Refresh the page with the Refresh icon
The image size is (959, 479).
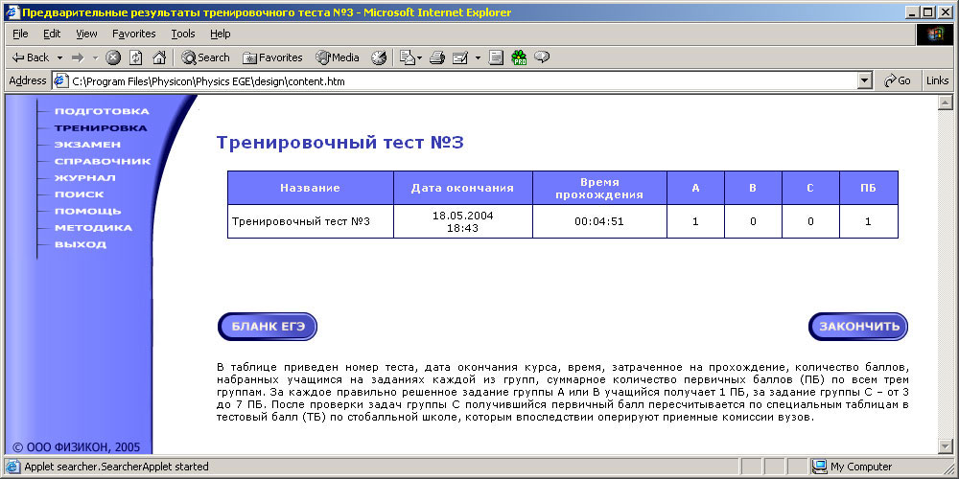point(136,57)
